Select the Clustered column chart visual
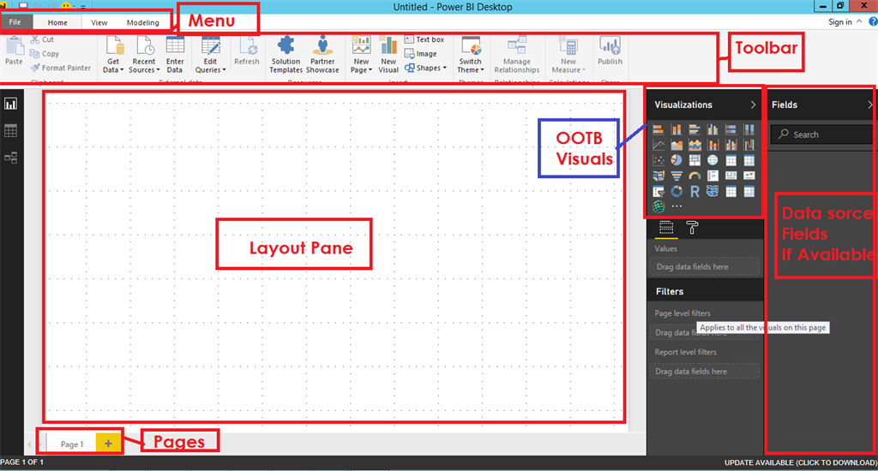 click(x=713, y=130)
